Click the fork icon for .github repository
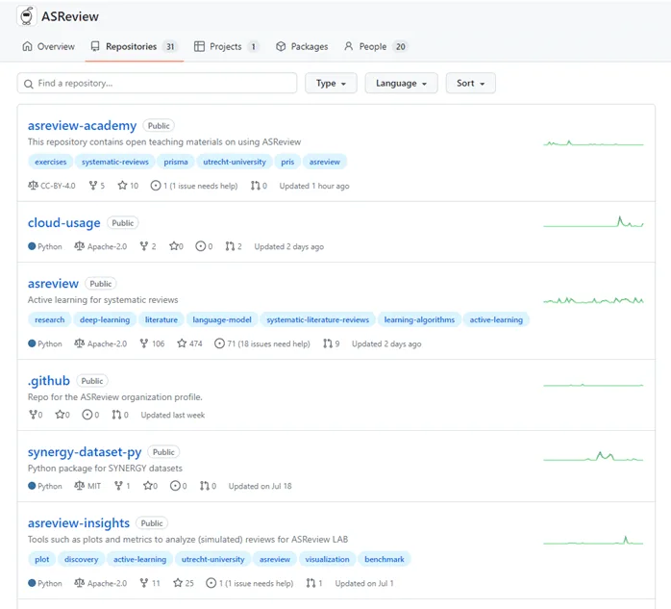This screenshot has height=609, width=671. 33,415
